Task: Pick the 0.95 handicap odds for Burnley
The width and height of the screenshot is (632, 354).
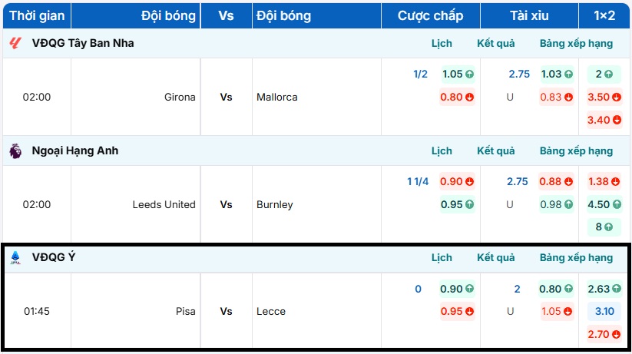Action: click(x=457, y=204)
